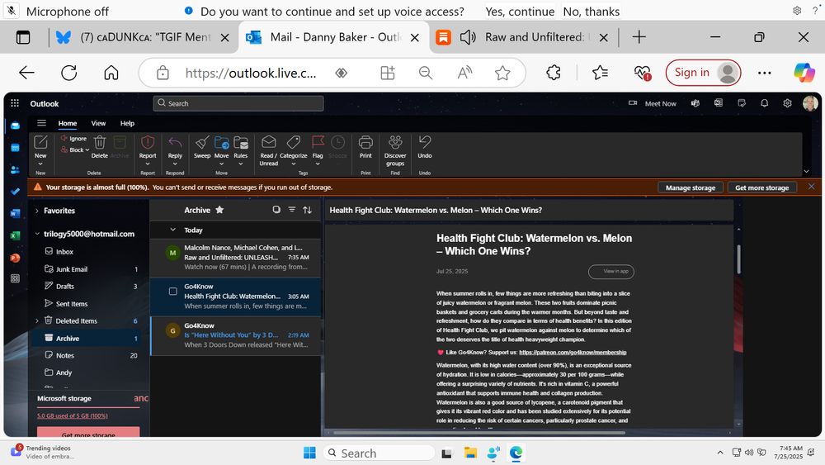Click the New mail icon
Screen dimensions: 825x465
point(40,142)
